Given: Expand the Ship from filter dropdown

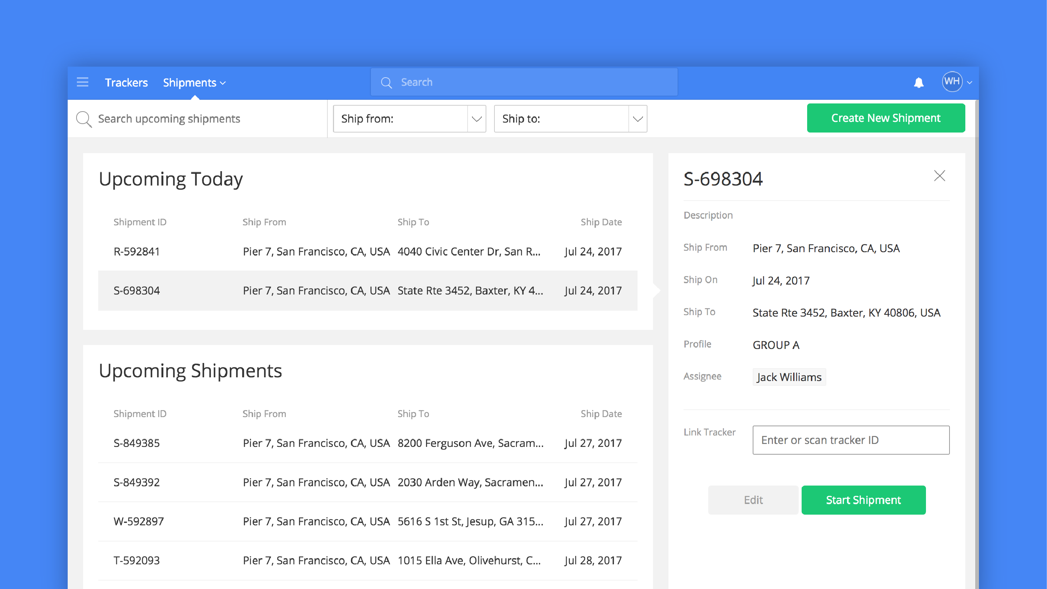Looking at the screenshot, I should (476, 119).
